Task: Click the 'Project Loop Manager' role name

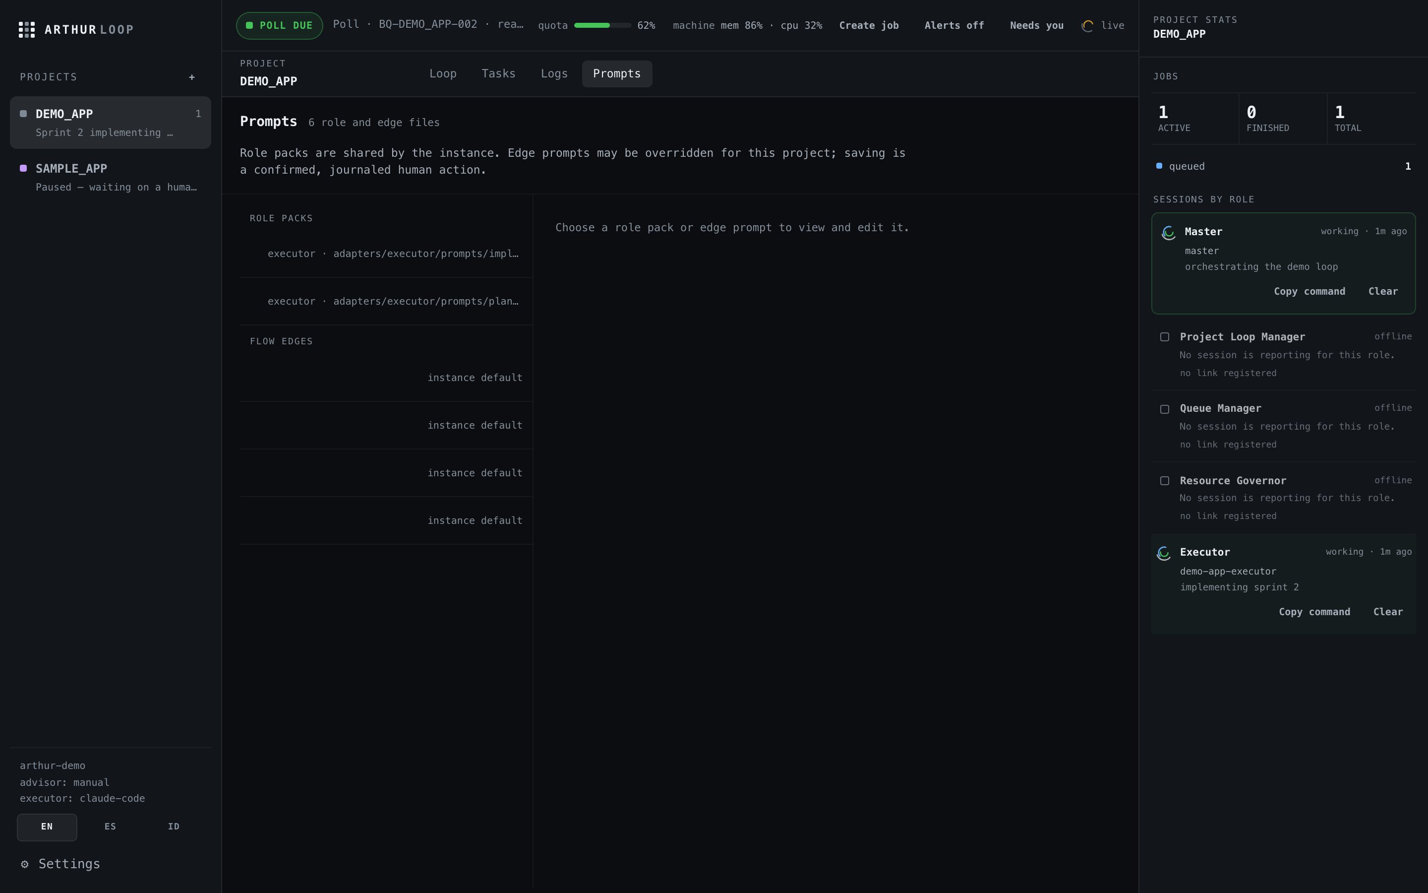Action: [1242, 337]
